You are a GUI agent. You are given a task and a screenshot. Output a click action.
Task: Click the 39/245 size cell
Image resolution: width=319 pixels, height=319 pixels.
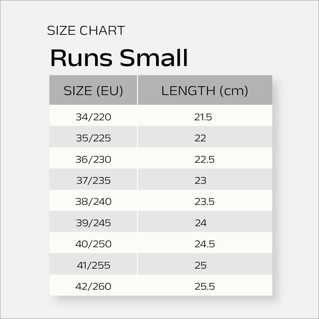click(x=93, y=223)
